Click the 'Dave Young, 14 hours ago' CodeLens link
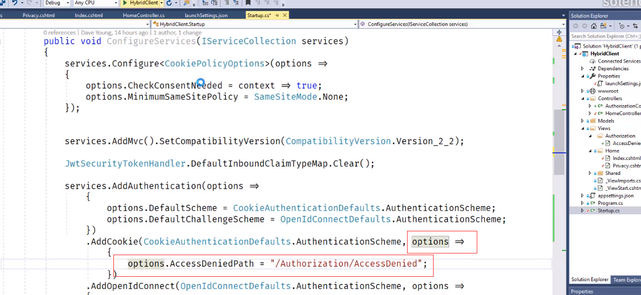The width and height of the screenshot is (641, 295). pyautogui.click(x=114, y=32)
